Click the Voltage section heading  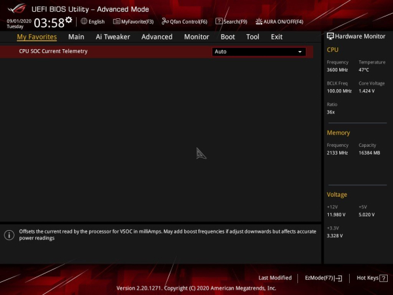pyautogui.click(x=337, y=195)
